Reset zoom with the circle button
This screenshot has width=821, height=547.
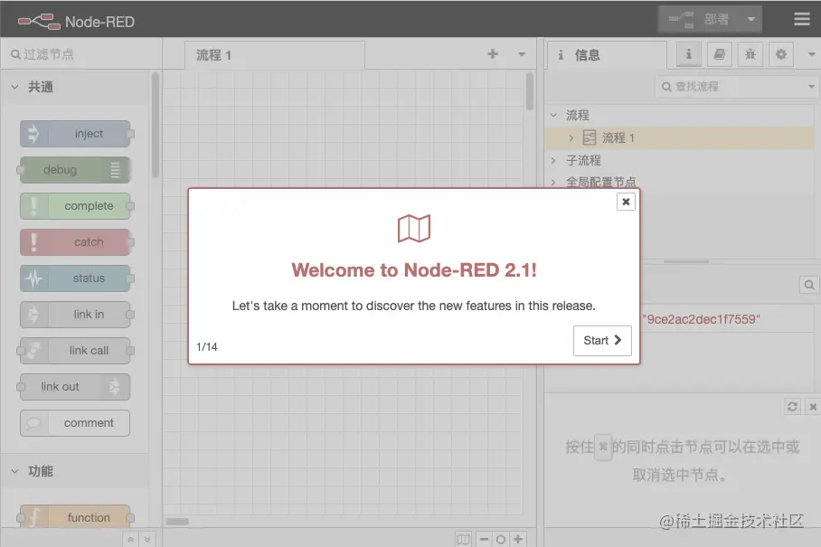tap(501, 539)
